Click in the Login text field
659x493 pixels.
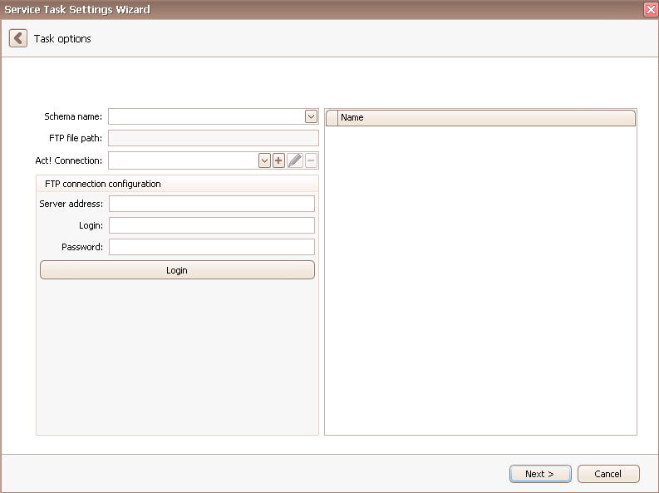click(x=212, y=225)
